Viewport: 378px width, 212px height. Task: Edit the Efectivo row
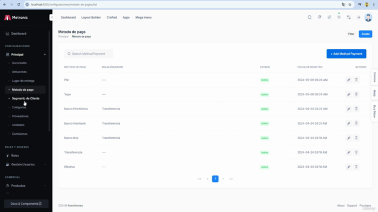point(348,167)
